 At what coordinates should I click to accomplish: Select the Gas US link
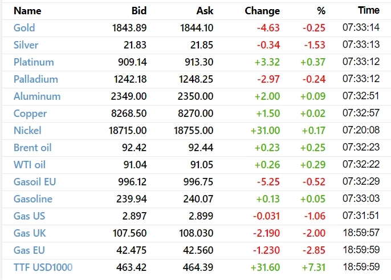(29, 216)
